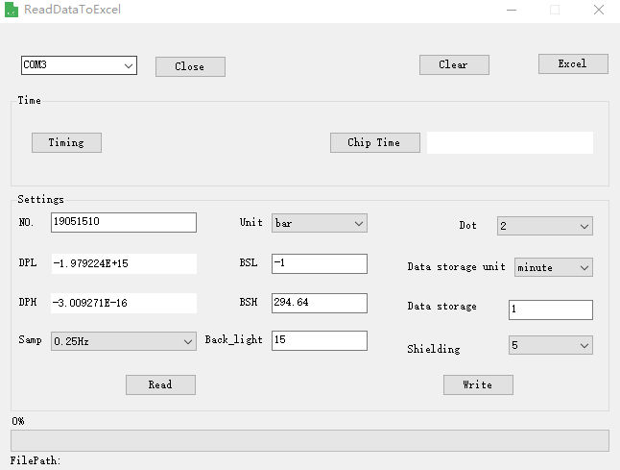Click the Chip Time output field
Screen dimensions: 620x470
tap(510, 142)
